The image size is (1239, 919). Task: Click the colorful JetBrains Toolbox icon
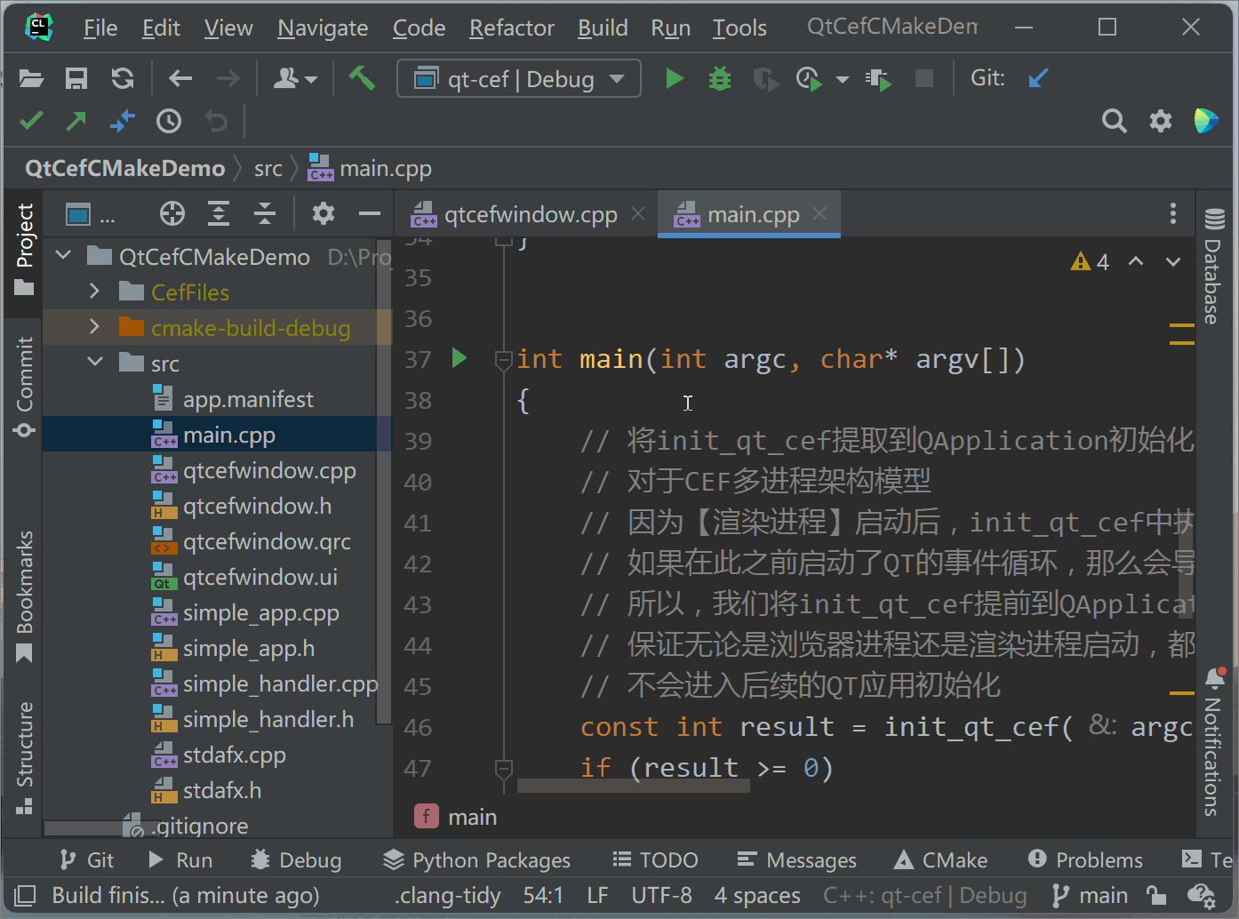tap(1206, 120)
